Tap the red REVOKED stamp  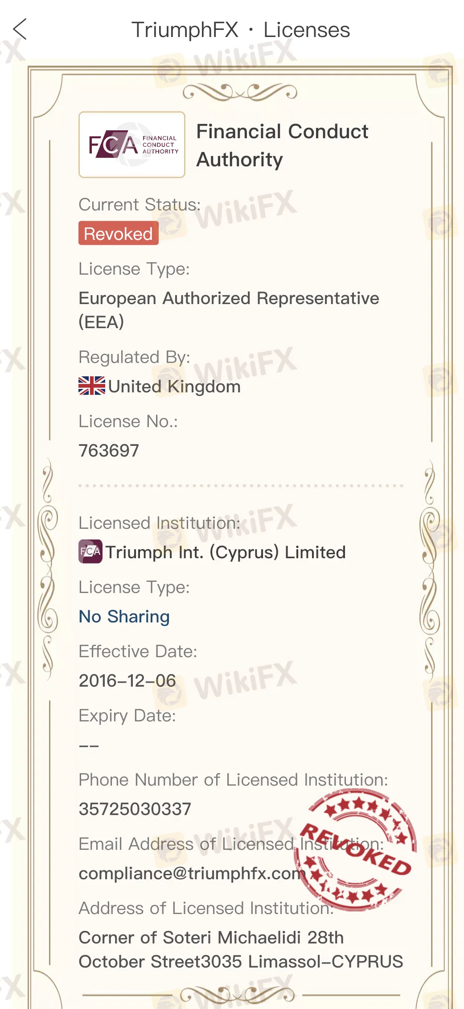tap(356, 849)
